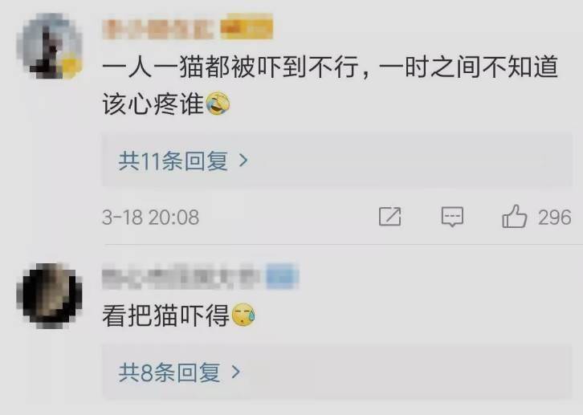Click the gray reply box of second comment
Screen dimensions: 583x415
pyautogui.click(x=336, y=372)
